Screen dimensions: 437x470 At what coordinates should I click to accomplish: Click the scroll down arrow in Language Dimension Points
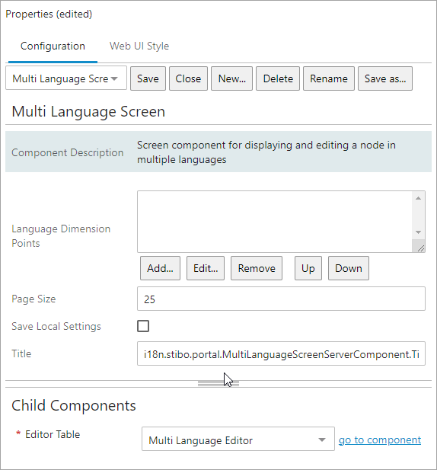pyautogui.click(x=418, y=232)
